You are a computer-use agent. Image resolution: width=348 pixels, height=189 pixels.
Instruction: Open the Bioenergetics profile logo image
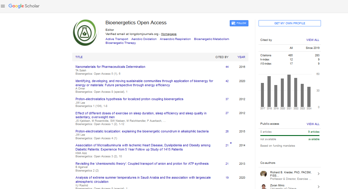click(x=85, y=33)
